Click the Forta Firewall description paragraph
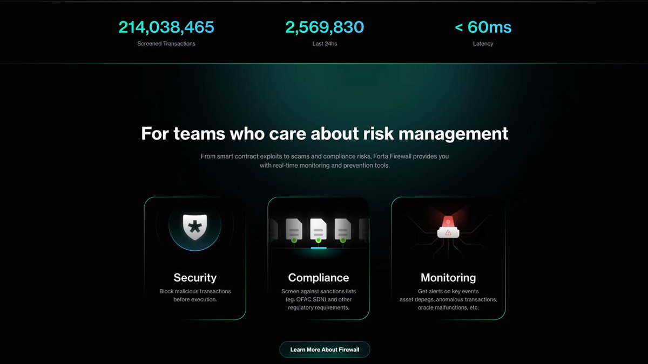Image resolution: width=648 pixels, height=364 pixels. point(325,161)
